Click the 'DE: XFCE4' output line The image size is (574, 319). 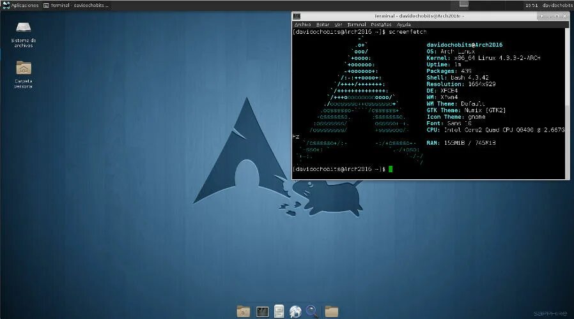pyautogui.click(x=442, y=91)
